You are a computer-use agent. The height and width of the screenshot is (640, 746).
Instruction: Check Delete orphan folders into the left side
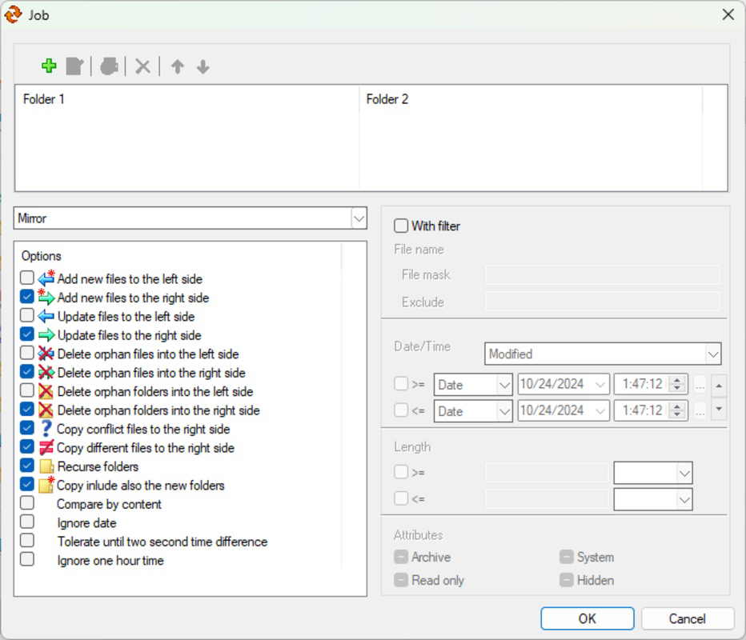pyautogui.click(x=27, y=390)
